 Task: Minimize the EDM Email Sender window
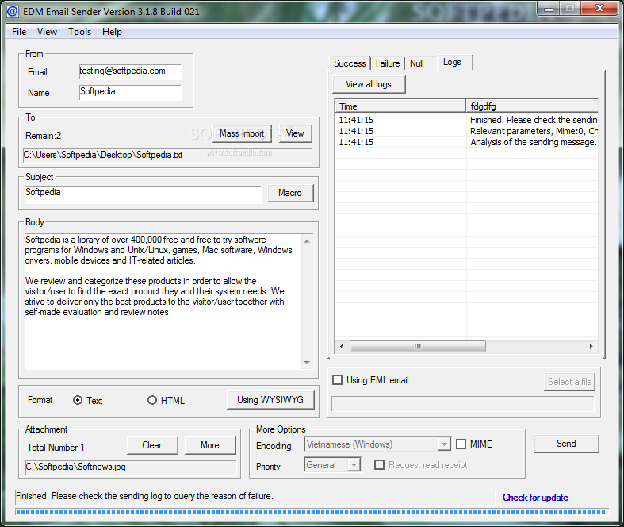[x=549, y=9]
